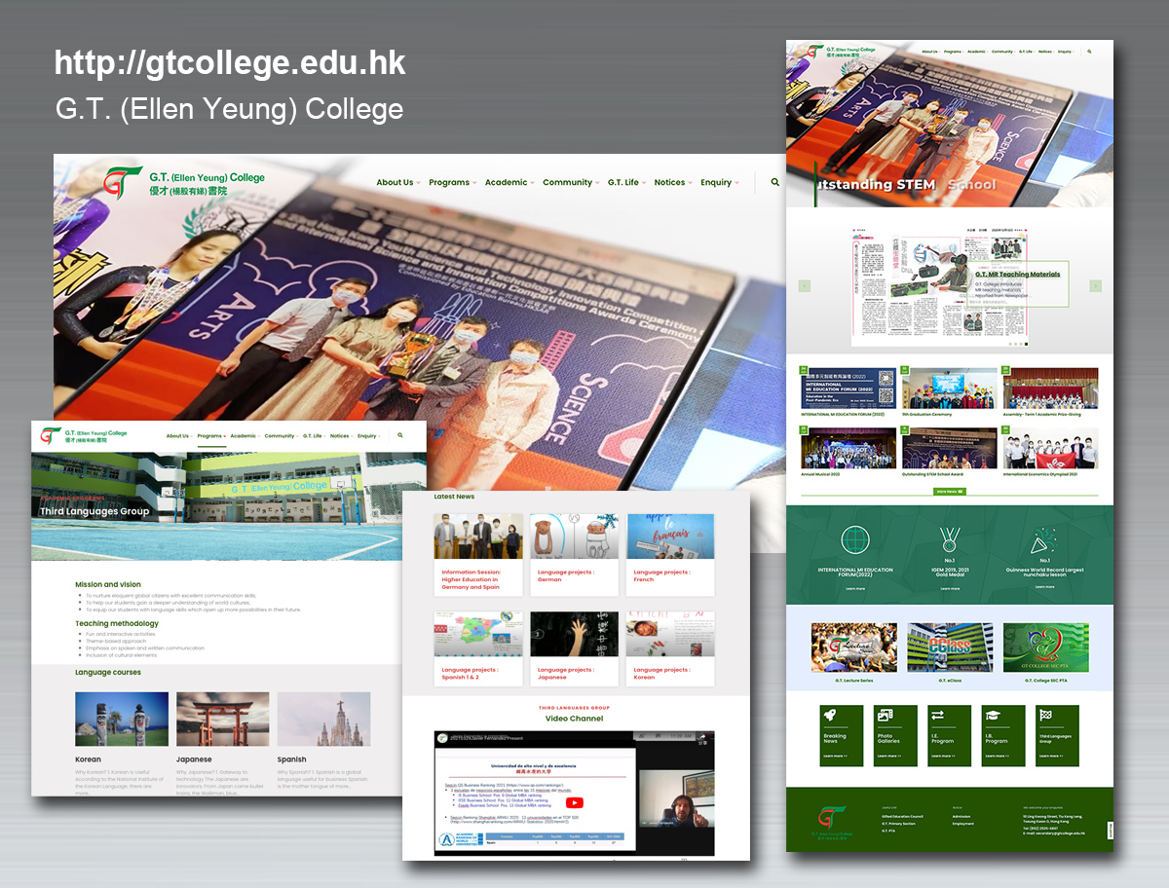Click Video Channel heading

574,719
